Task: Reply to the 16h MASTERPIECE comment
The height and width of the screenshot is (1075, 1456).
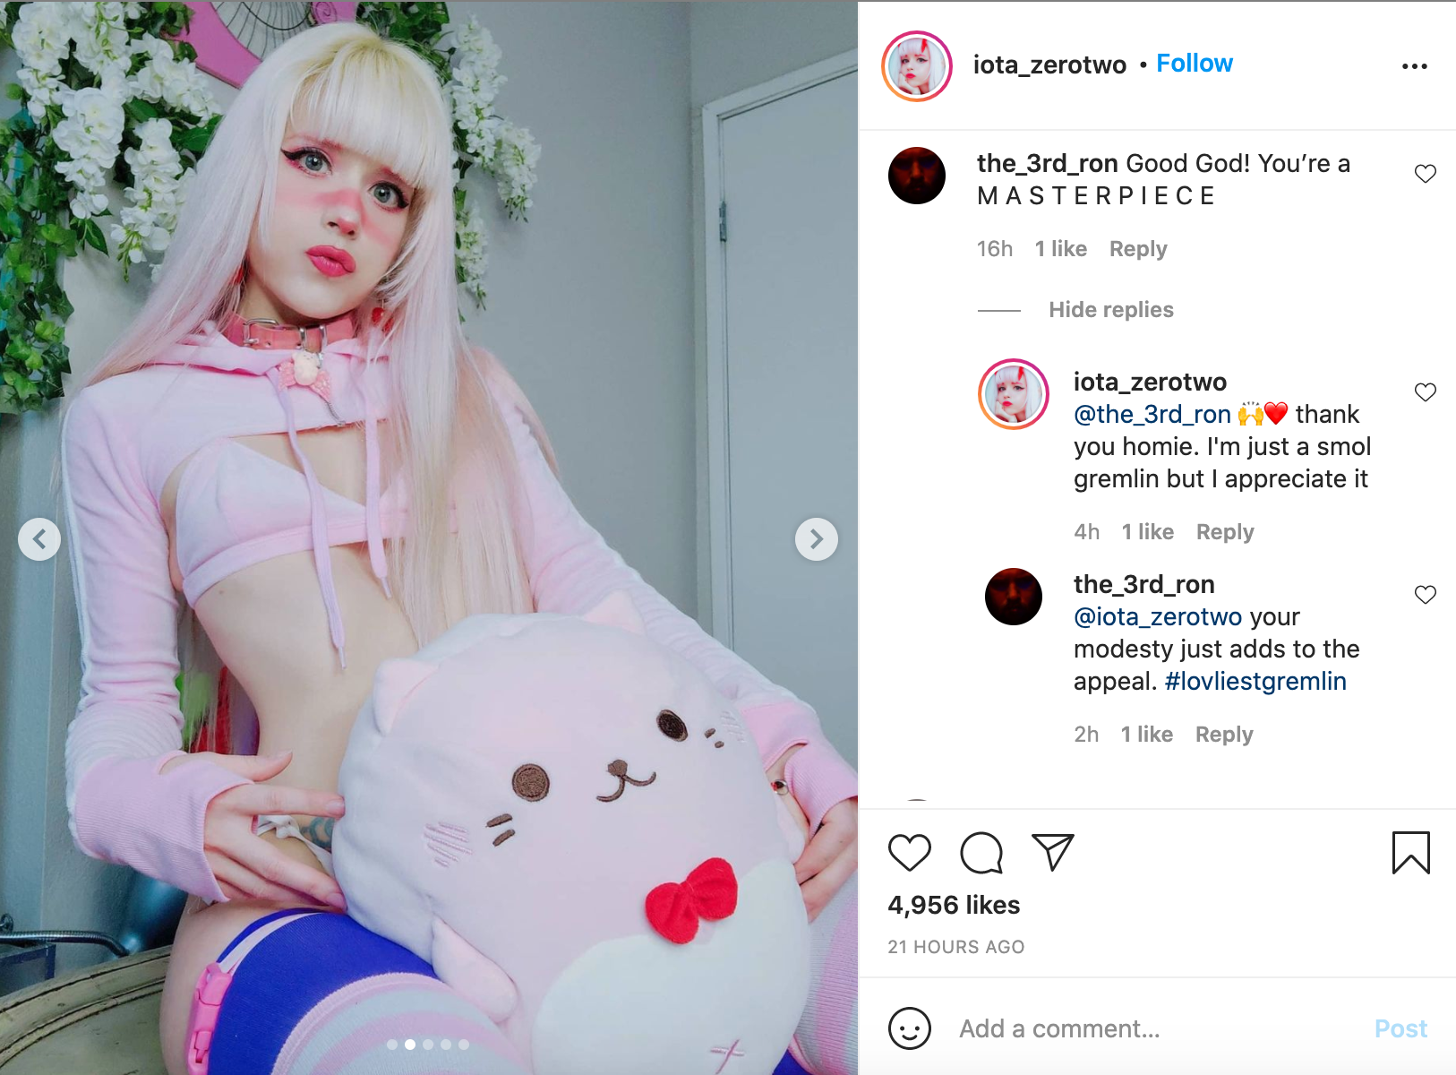Action: [1138, 249]
